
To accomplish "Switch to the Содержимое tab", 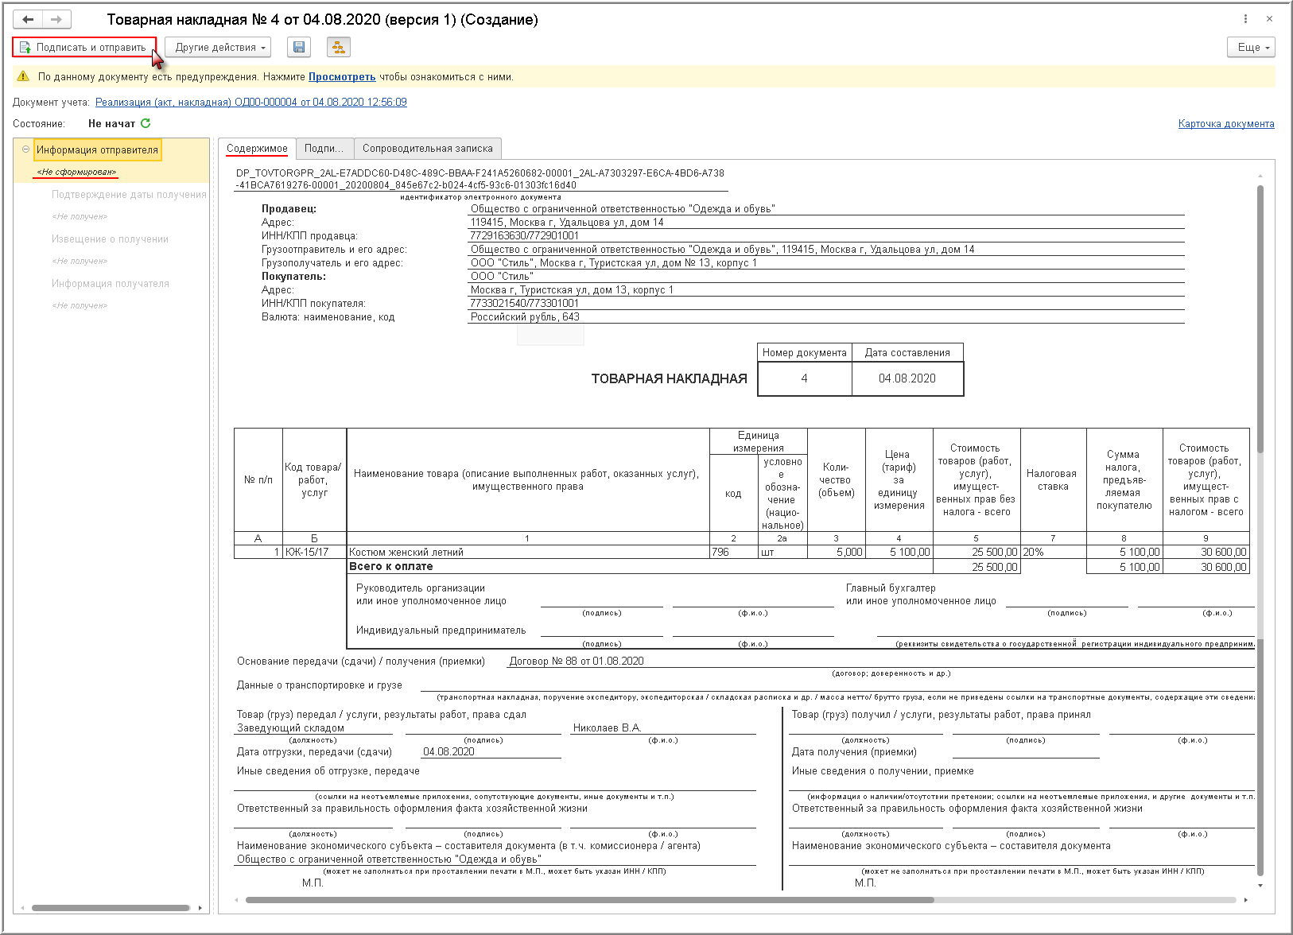I will (x=257, y=149).
